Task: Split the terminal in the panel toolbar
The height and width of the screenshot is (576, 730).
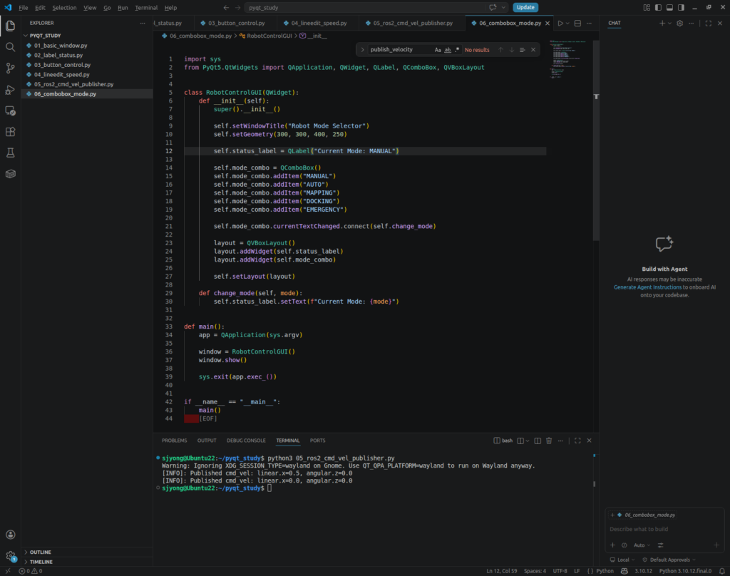Action: coord(538,441)
